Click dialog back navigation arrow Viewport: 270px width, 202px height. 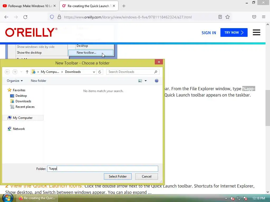7,72
